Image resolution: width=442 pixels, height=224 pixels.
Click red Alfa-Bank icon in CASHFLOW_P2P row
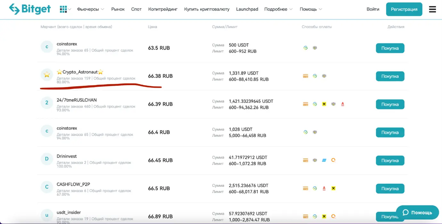(324, 188)
